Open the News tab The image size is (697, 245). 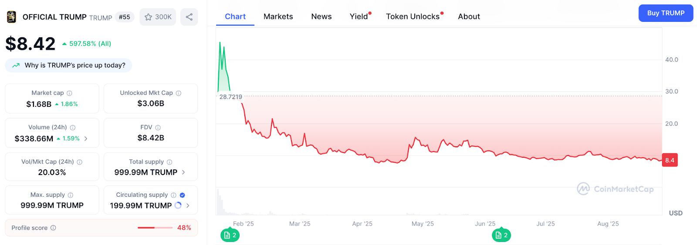coord(321,17)
